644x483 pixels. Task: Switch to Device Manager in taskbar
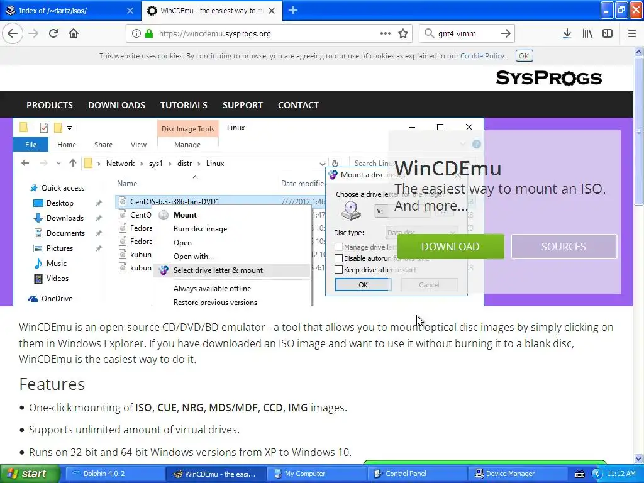518,474
